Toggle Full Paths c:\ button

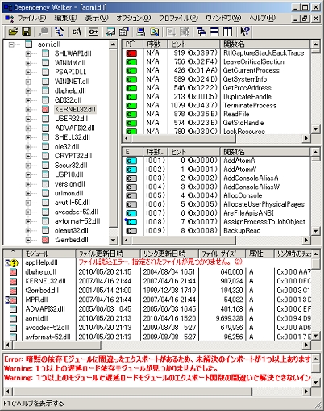(77, 32)
